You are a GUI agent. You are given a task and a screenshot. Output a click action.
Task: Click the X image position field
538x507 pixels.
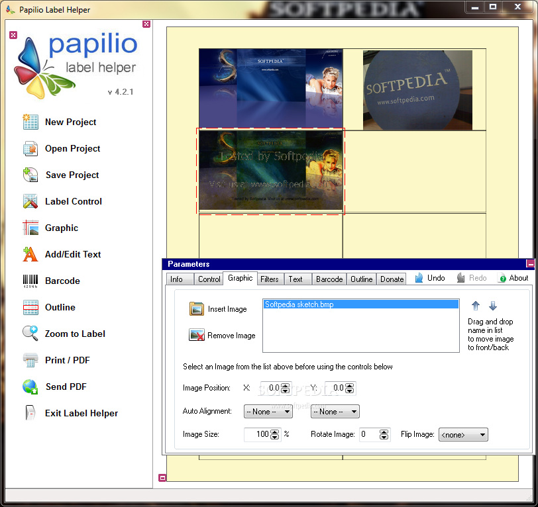tap(271, 388)
